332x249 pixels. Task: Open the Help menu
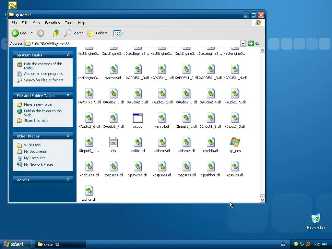pyautogui.click(x=81, y=23)
